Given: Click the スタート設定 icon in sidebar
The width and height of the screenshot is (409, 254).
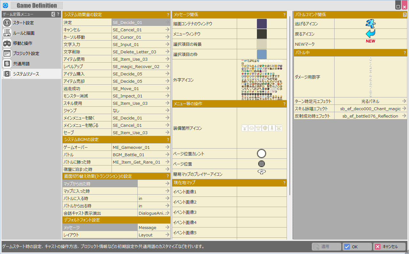Looking at the screenshot, I should [x=7, y=23].
